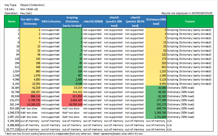This screenshot has height=136, width=218.
Task: Select the Dictionary (50% load) column header
Action: [156, 21]
